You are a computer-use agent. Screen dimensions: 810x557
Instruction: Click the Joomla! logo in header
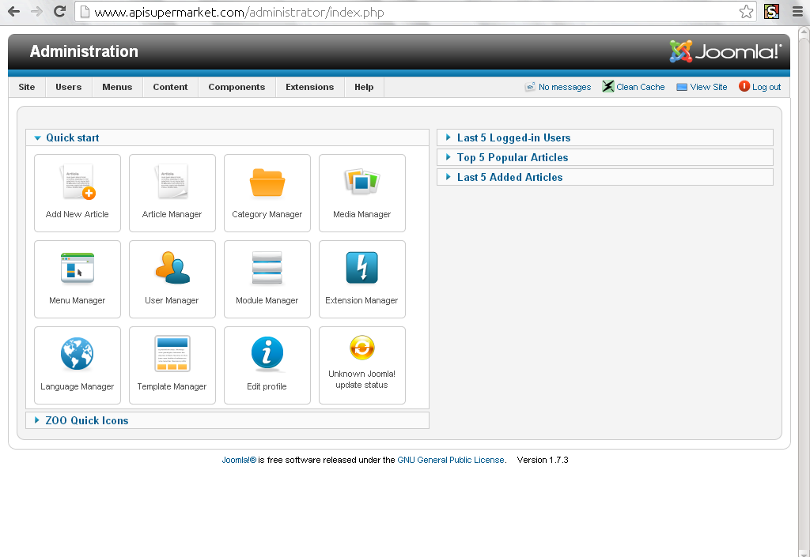(x=726, y=51)
